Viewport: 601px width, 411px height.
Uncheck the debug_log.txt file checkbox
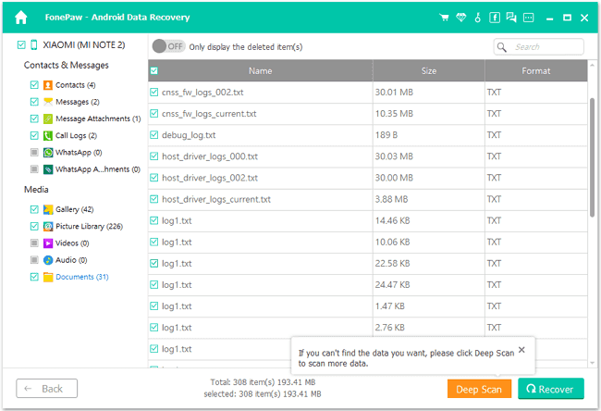click(x=154, y=135)
